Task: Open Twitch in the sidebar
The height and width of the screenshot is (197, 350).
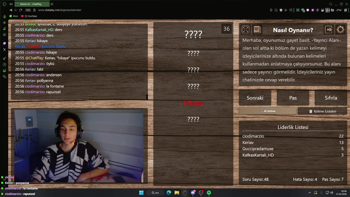Action: pyautogui.click(x=4, y=44)
